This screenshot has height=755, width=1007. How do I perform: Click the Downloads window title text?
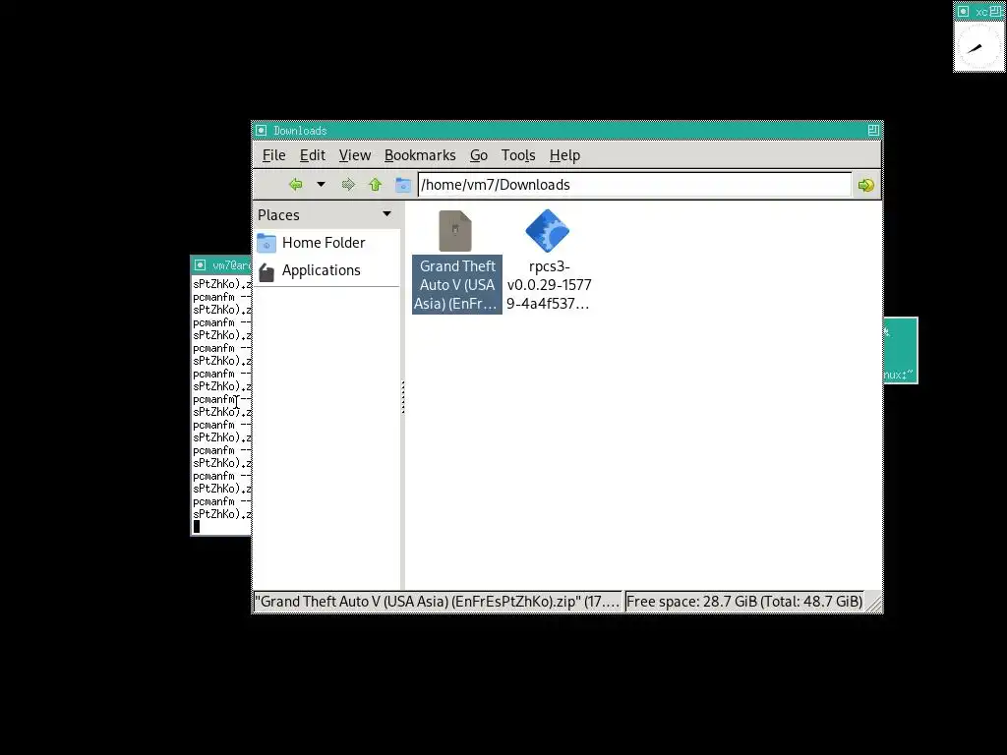(300, 131)
